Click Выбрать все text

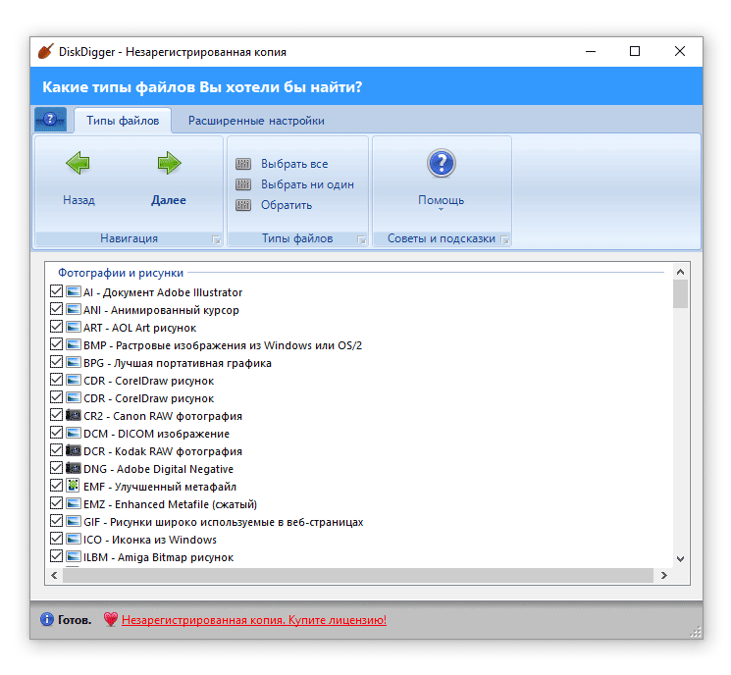(294, 164)
